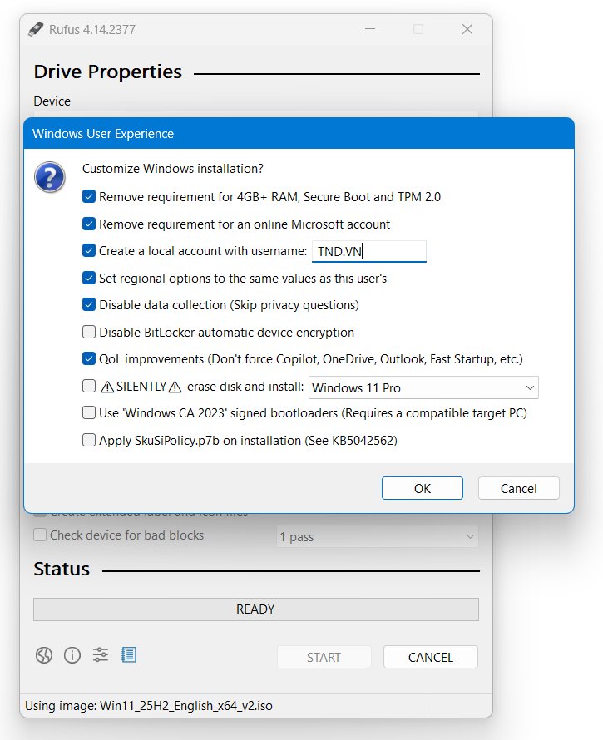
Task: Toggle Check device for bad blocks in Rufus
Action: pyautogui.click(x=40, y=535)
